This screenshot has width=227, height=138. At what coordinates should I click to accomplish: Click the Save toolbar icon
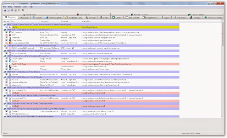[5, 10]
